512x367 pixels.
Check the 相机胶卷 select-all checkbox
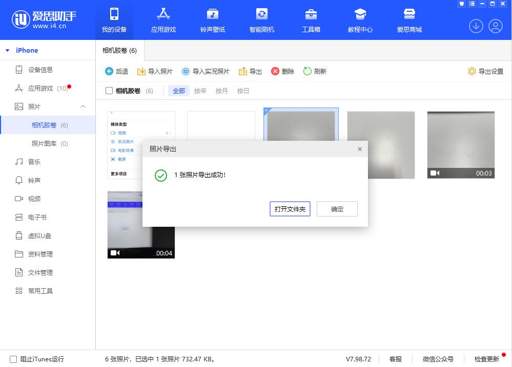coord(110,91)
